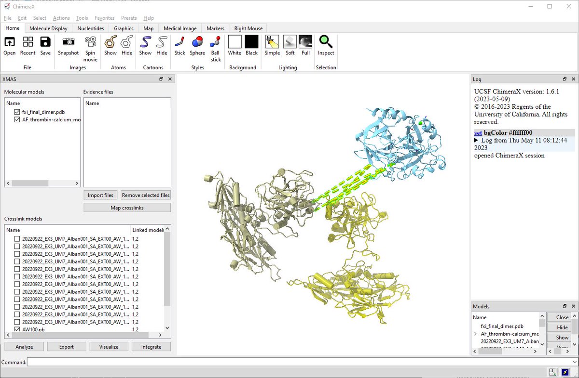The height and width of the screenshot is (378, 579).
Task: Close the XMAS panel
Action: pos(170,79)
